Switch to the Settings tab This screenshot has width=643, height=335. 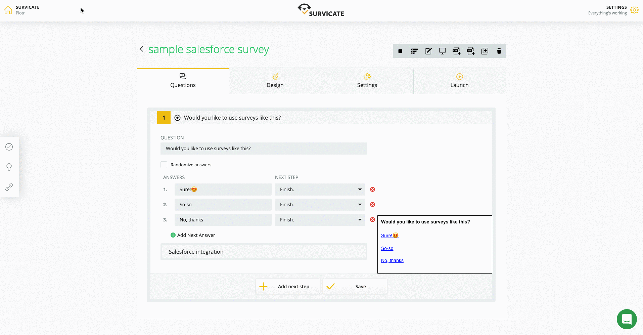coord(367,81)
